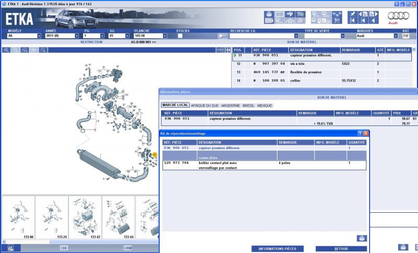
Task: Go to next illustration page arrow
Action: click(x=374, y=14)
